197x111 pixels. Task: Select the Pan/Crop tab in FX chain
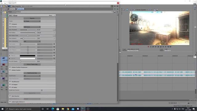12,9
